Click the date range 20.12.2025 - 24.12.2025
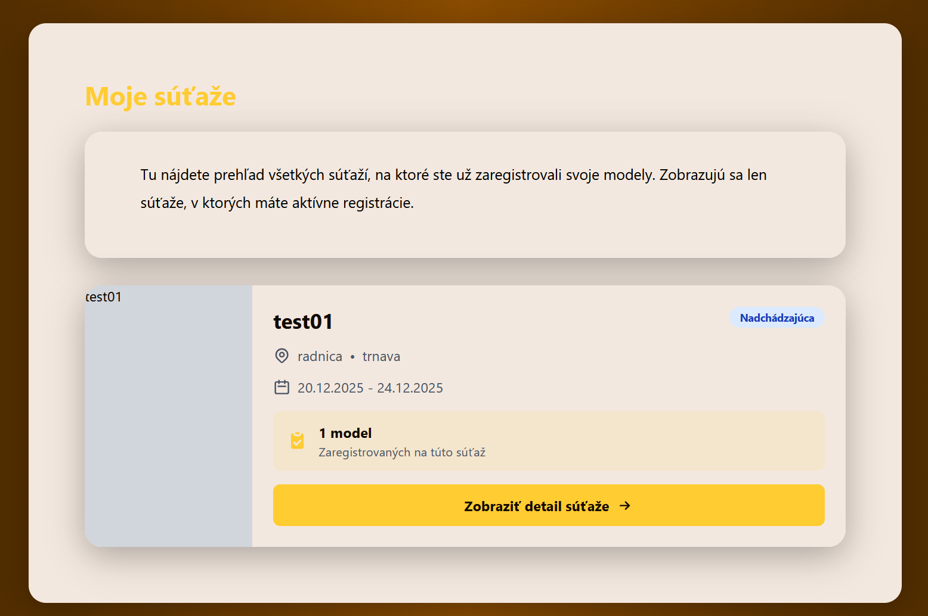The height and width of the screenshot is (616, 928). (x=370, y=388)
